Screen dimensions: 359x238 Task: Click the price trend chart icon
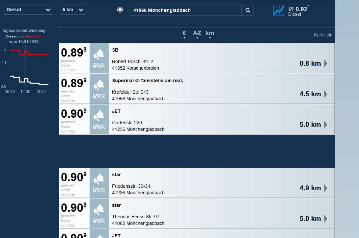click(x=278, y=11)
